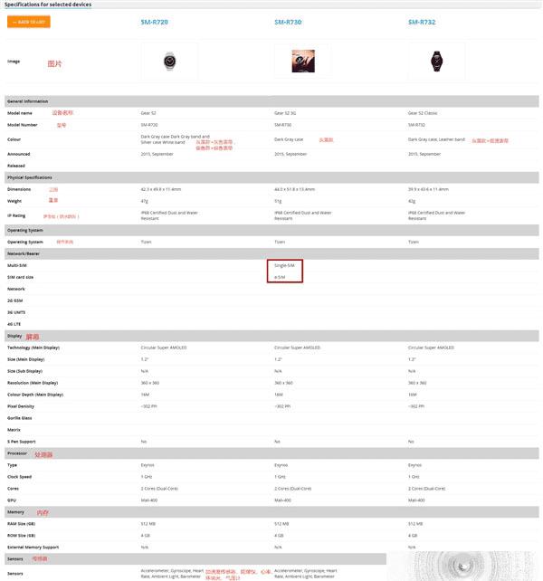
Task: Select the '47g' weight value
Action: coord(144,201)
